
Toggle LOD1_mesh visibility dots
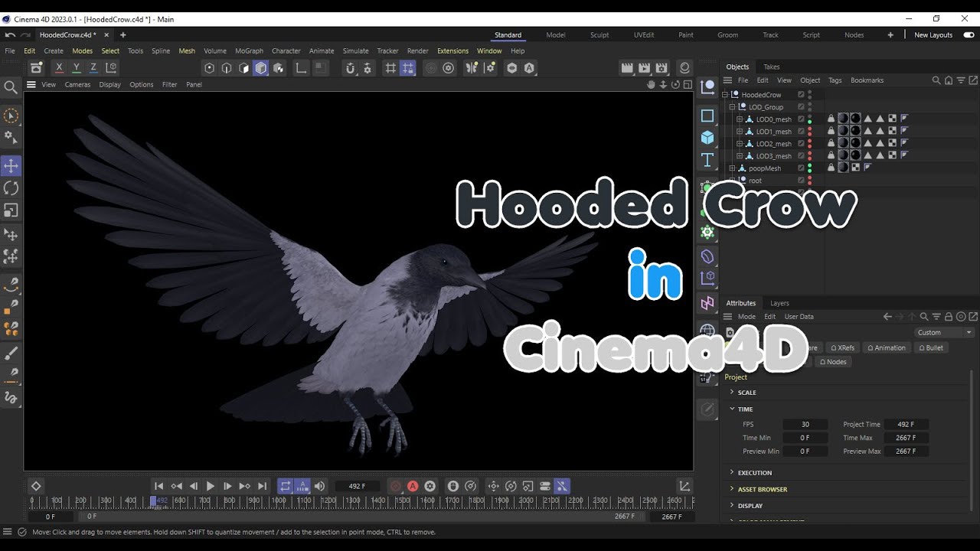tap(809, 132)
